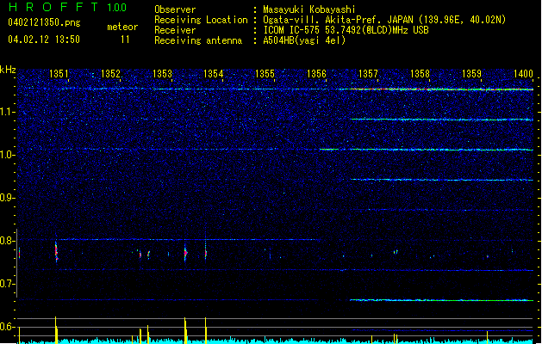Click the 0.9 kHz axis label
Image resolution: width=542 pixels, height=344 pixels.
coord(8,198)
